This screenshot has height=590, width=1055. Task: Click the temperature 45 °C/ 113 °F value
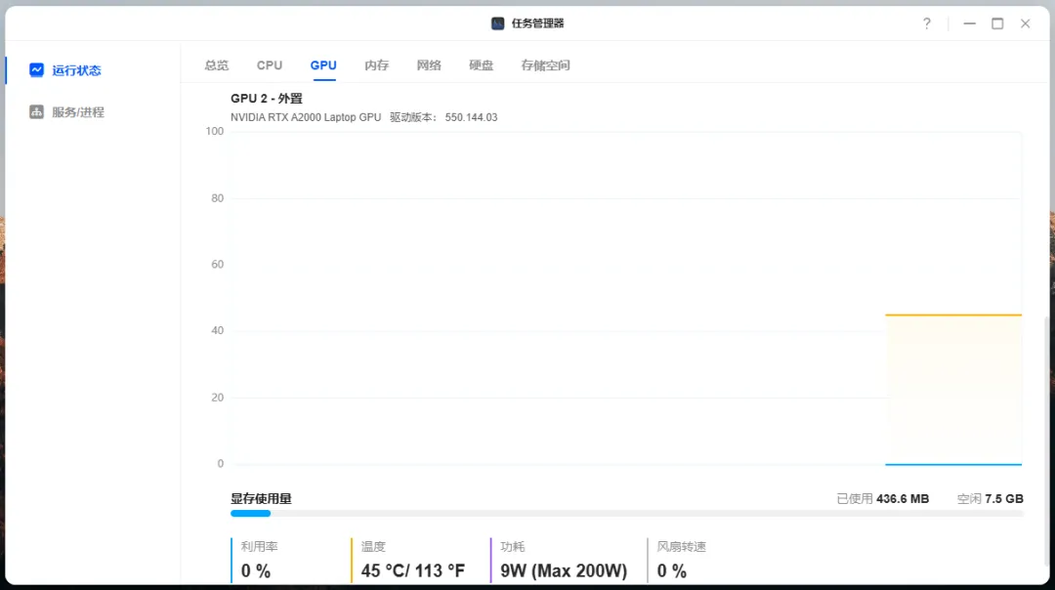(413, 571)
